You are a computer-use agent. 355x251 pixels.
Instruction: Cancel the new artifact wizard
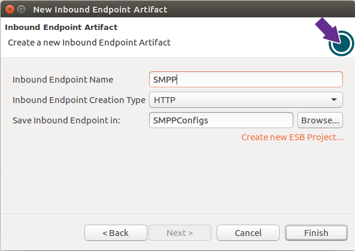point(248,232)
